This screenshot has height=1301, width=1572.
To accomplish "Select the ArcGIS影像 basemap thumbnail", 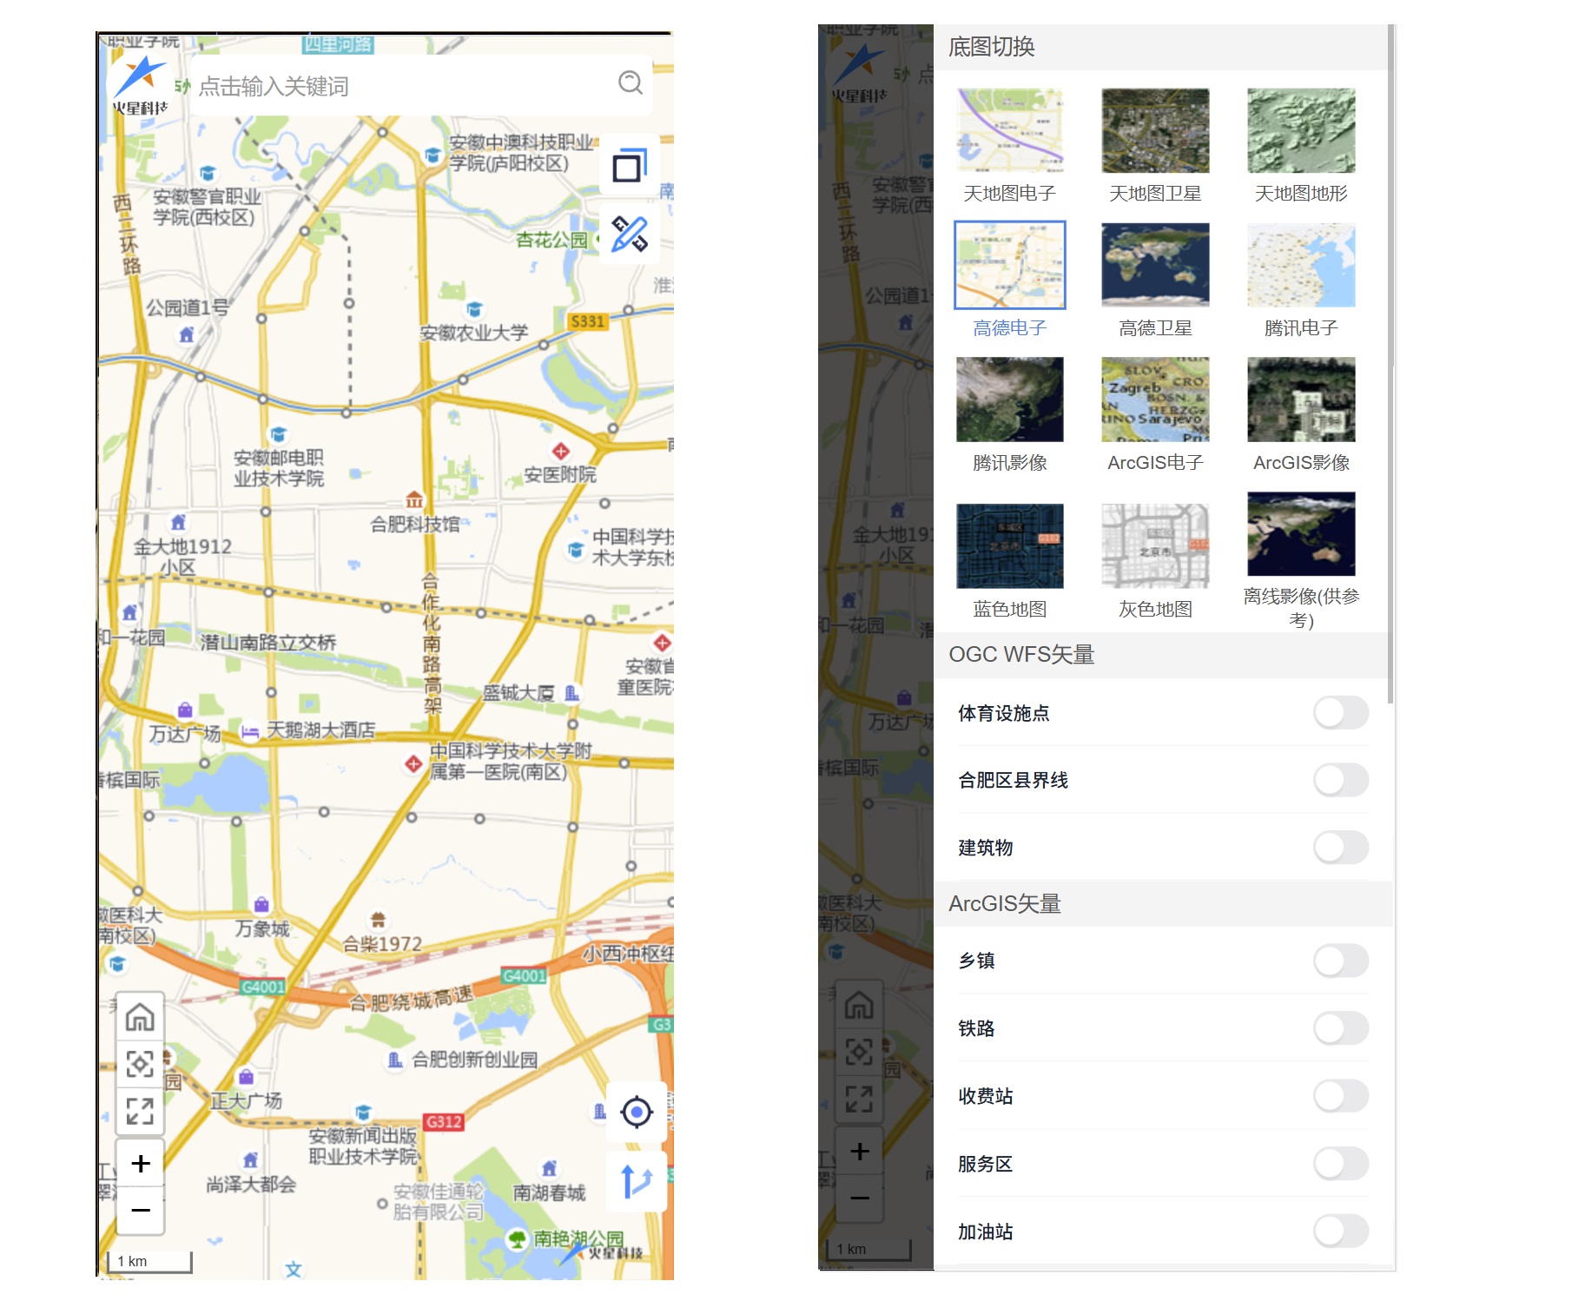I will point(1301,400).
